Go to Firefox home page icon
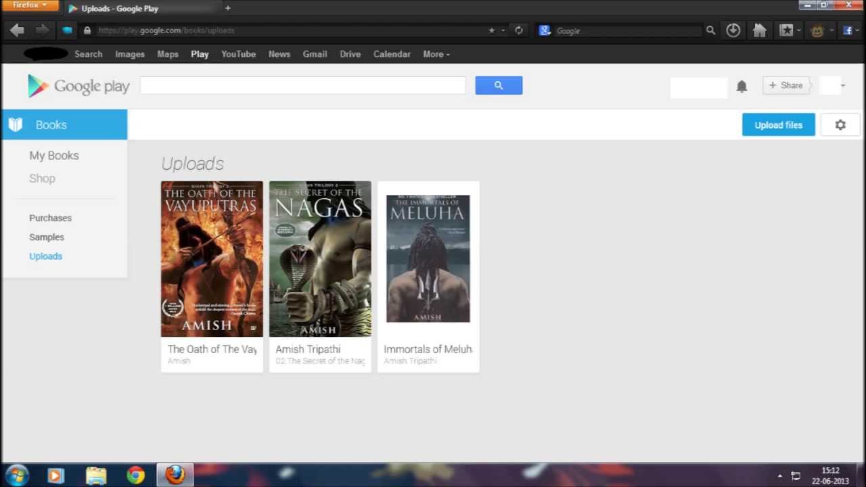Screen dimensions: 866x487 point(760,30)
